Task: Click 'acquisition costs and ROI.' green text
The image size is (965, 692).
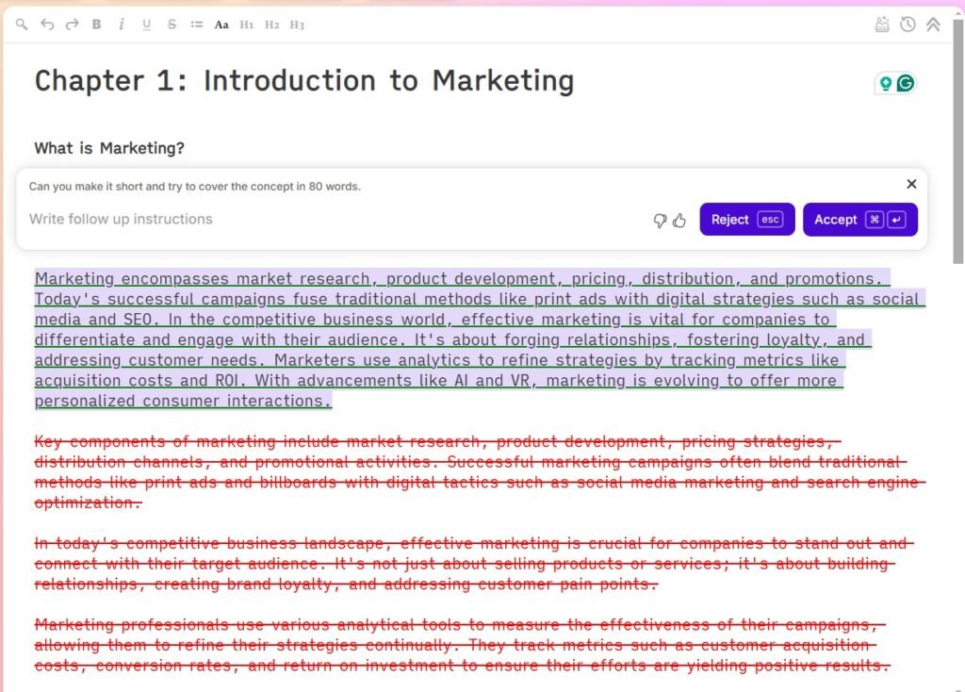Action: [139, 381]
